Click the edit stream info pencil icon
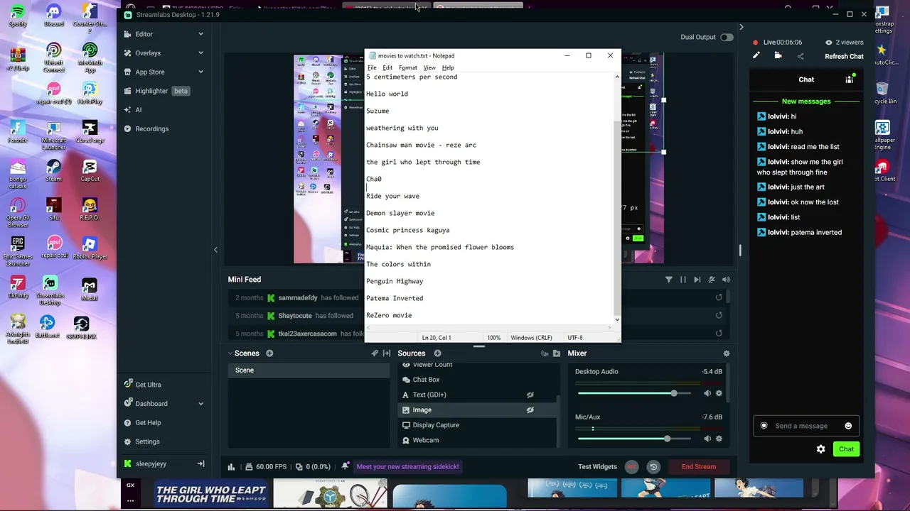This screenshot has width=910, height=511. [756, 56]
